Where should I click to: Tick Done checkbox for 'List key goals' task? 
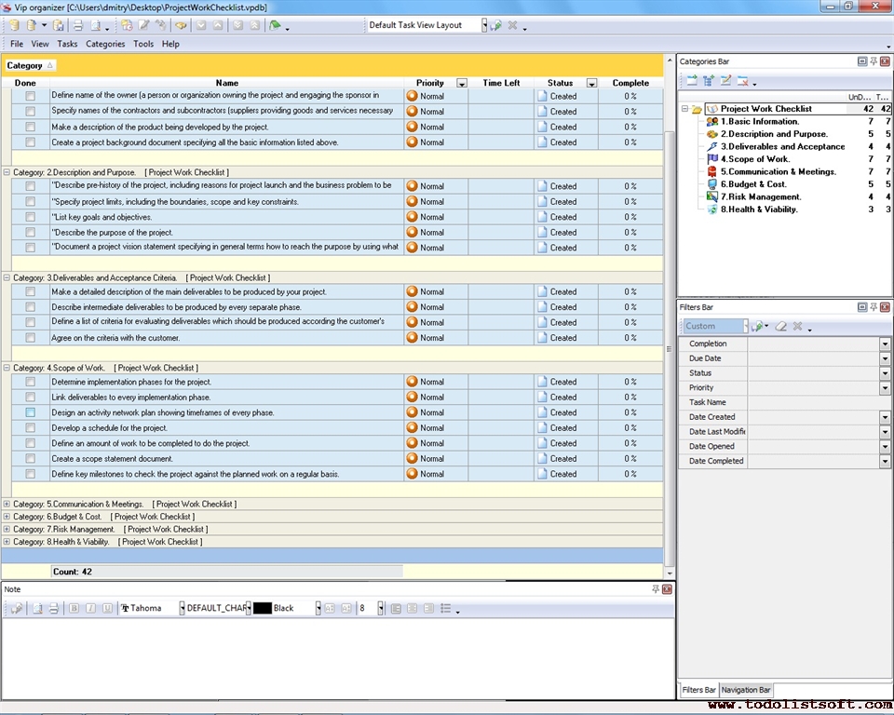point(30,217)
